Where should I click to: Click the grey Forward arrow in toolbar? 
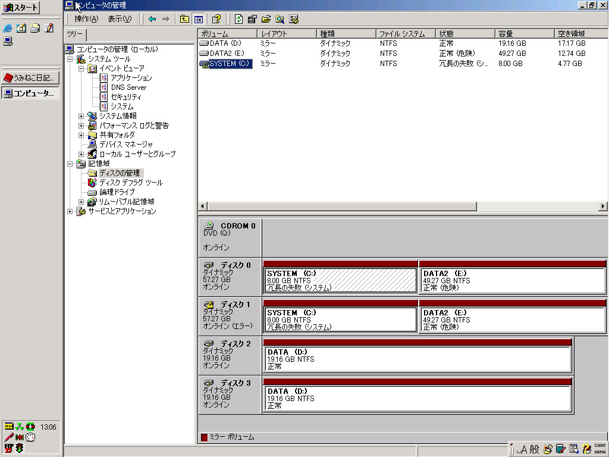166,19
